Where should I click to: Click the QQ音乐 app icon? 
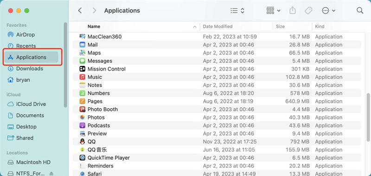click(x=83, y=150)
